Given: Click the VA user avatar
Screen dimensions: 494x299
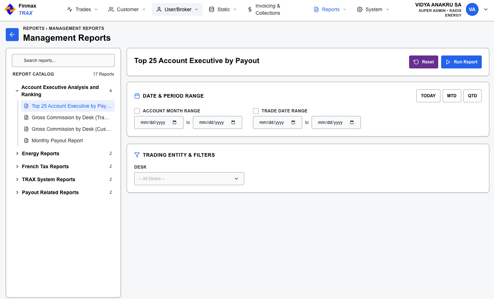Looking at the screenshot, I should coord(472,9).
